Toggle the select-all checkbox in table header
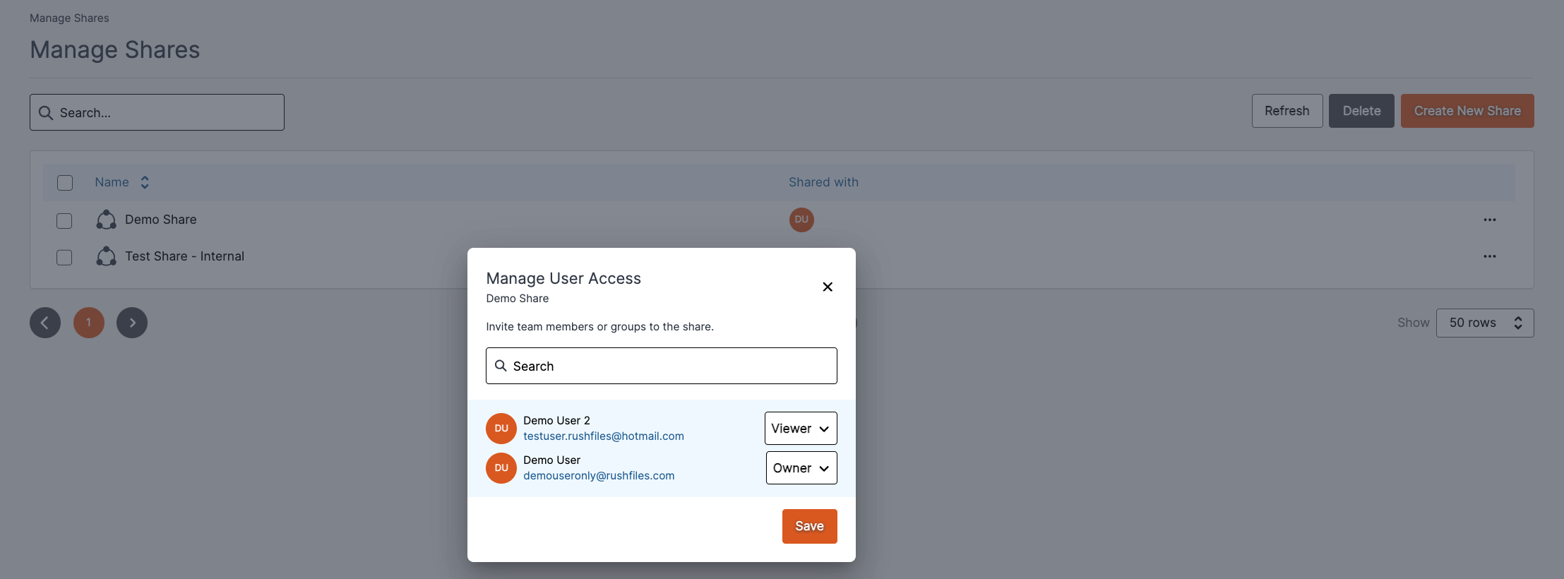The image size is (1564, 579). [65, 183]
